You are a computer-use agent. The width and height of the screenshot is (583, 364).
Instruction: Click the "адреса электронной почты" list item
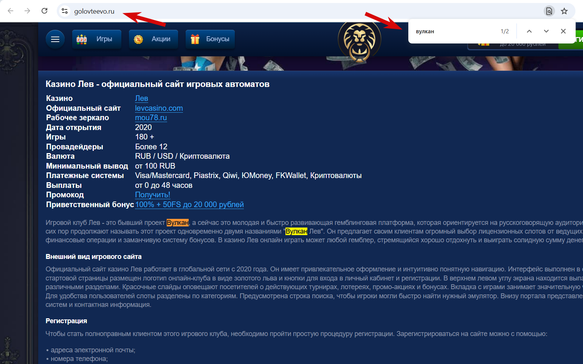tap(93, 350)
